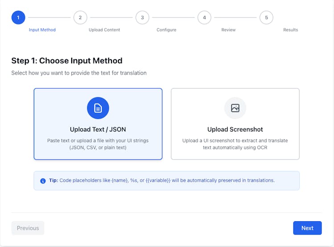This screenshot has height=247, width=334.
Task: Open the Configure step label
Action: click(x=166, y=30)
